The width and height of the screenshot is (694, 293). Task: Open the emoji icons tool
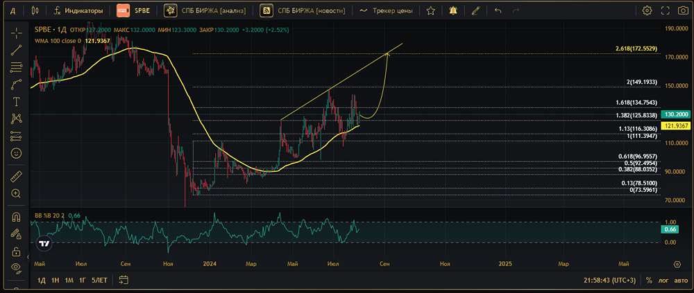16,152
